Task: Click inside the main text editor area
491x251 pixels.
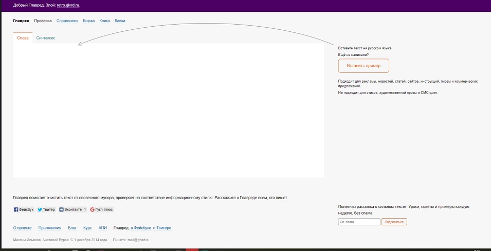Action: 168,110
